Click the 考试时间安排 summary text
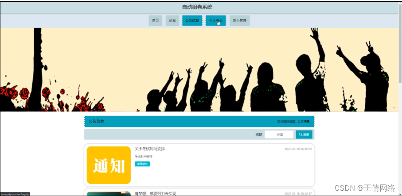Image resolution: width=402 pixels, height=196 pixels. pos(144,156)
